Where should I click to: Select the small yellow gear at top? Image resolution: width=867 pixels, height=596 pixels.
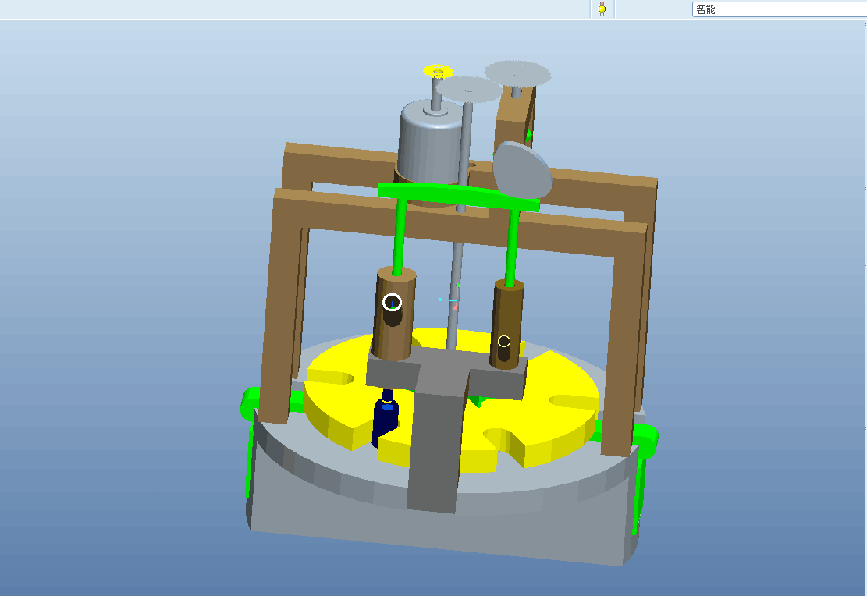pyautogui.click(x=439, y=71)
